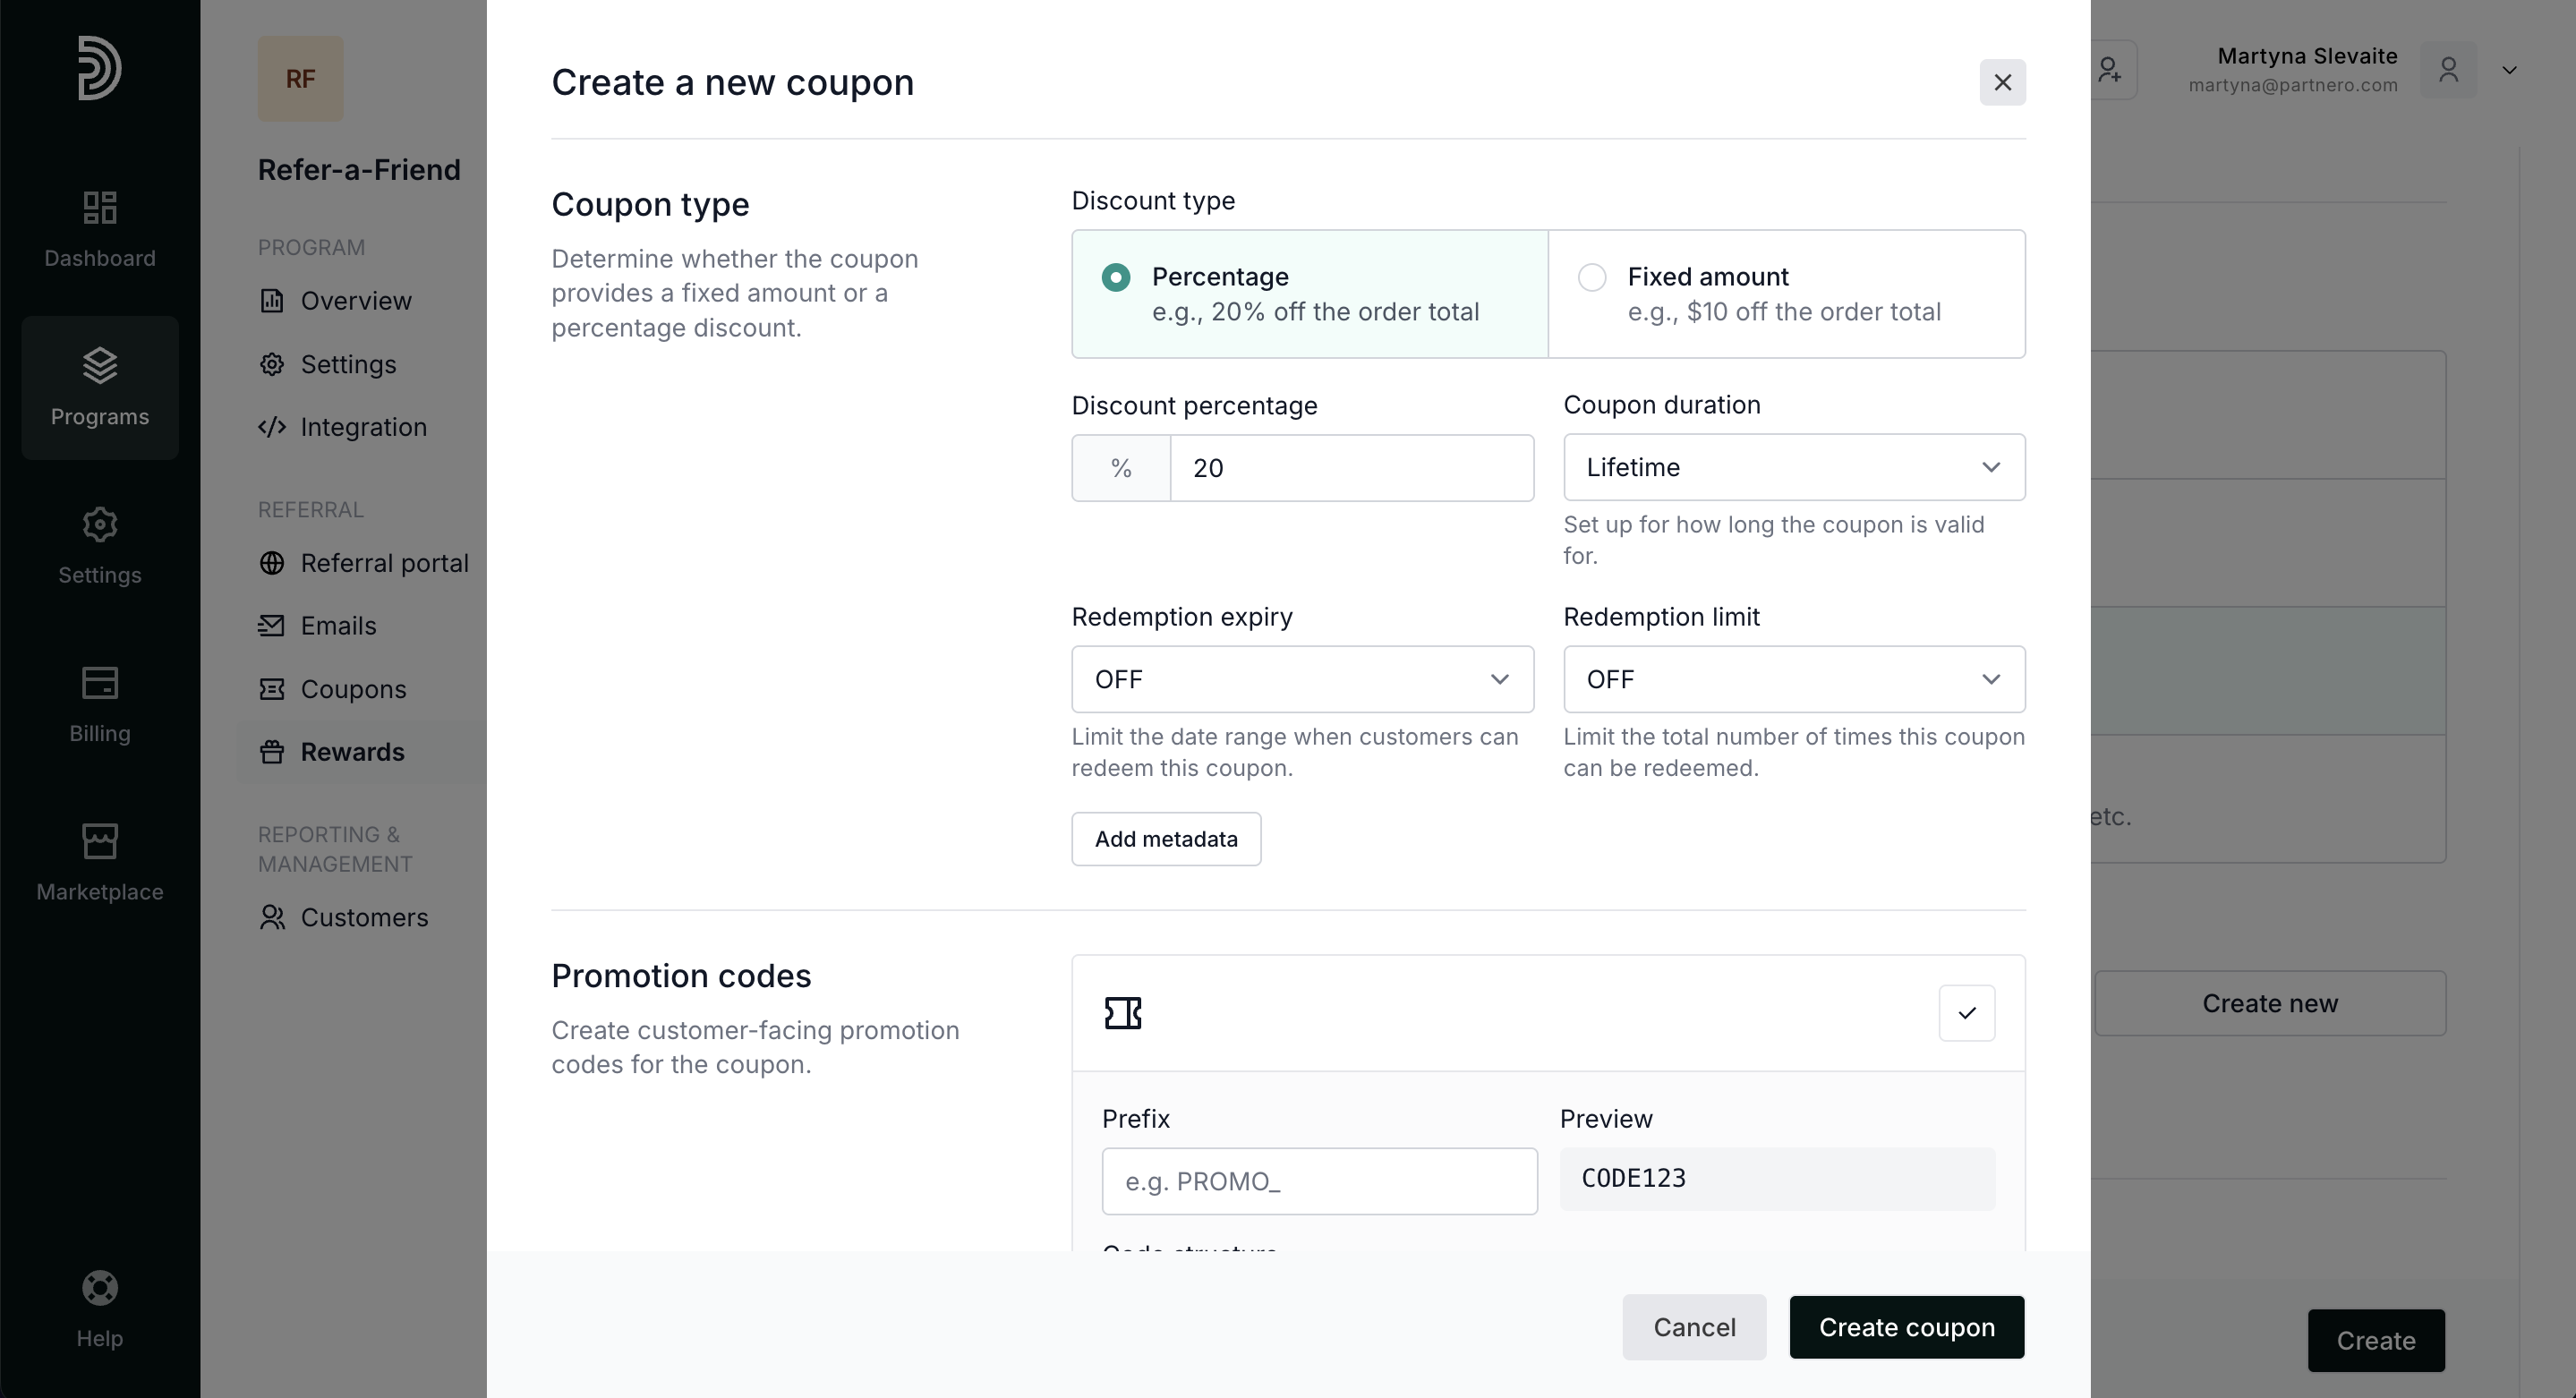Open the Marketplace store icon
2576x1398 pixels.
pyautogui.click(x=99, y=842)
